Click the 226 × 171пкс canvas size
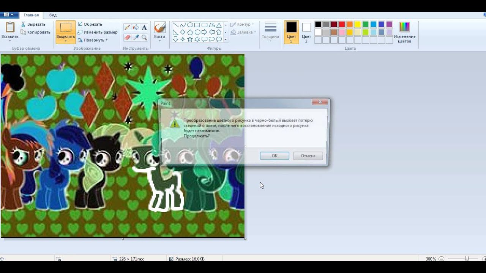The height and width of the screenshot is (273, 486). click(131, 259)
